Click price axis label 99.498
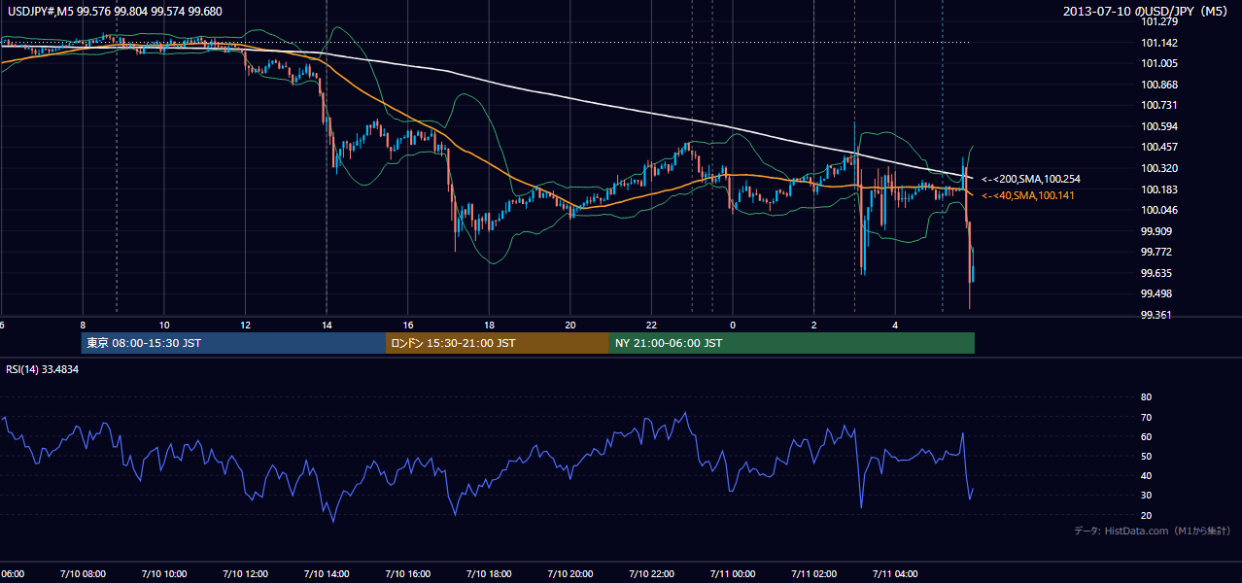Screen dimensions: 1242x583 (x=1158, y=293)
